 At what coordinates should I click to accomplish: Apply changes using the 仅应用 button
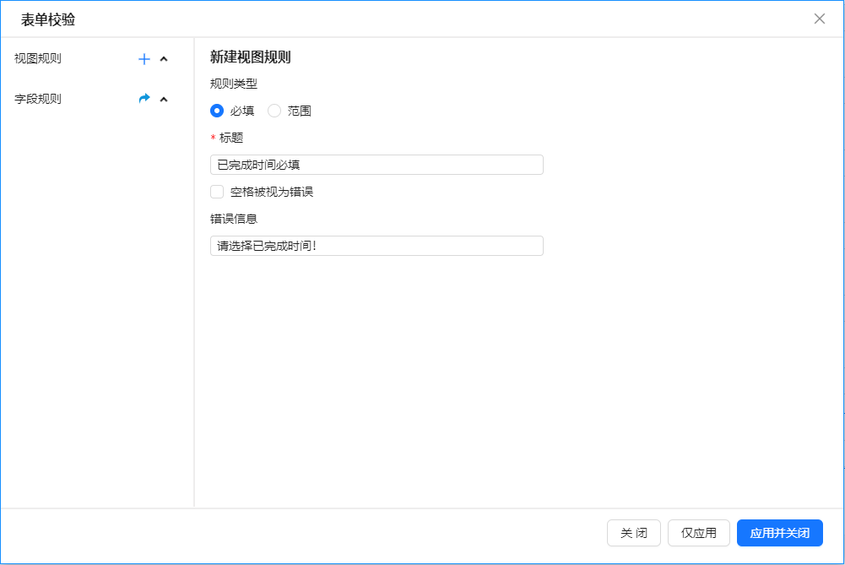pyautogui.click(x=698, y=533)
